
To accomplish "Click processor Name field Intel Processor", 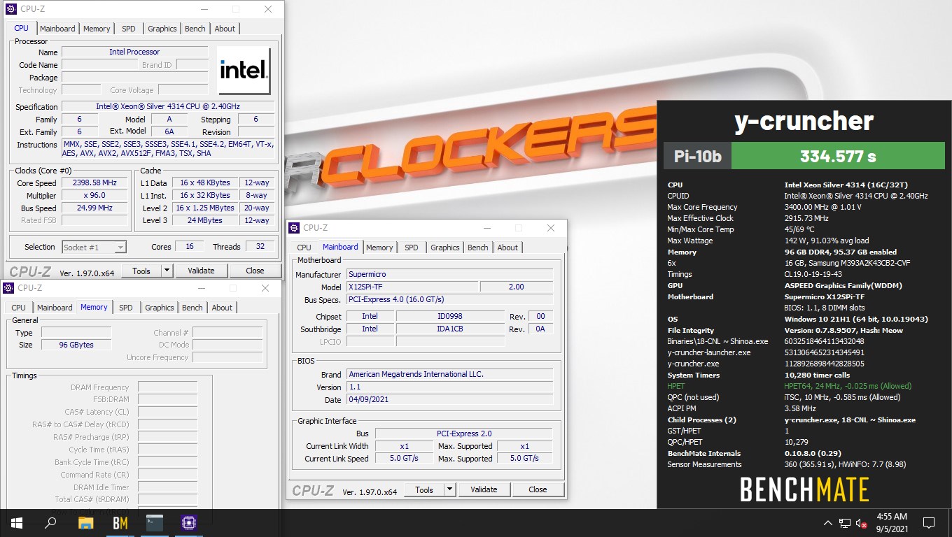I will pos(134,52).
